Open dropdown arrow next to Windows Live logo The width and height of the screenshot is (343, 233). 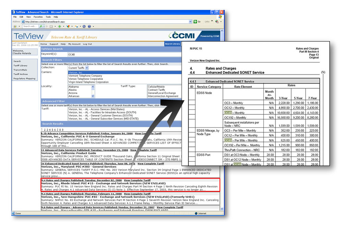pos(19,26)
